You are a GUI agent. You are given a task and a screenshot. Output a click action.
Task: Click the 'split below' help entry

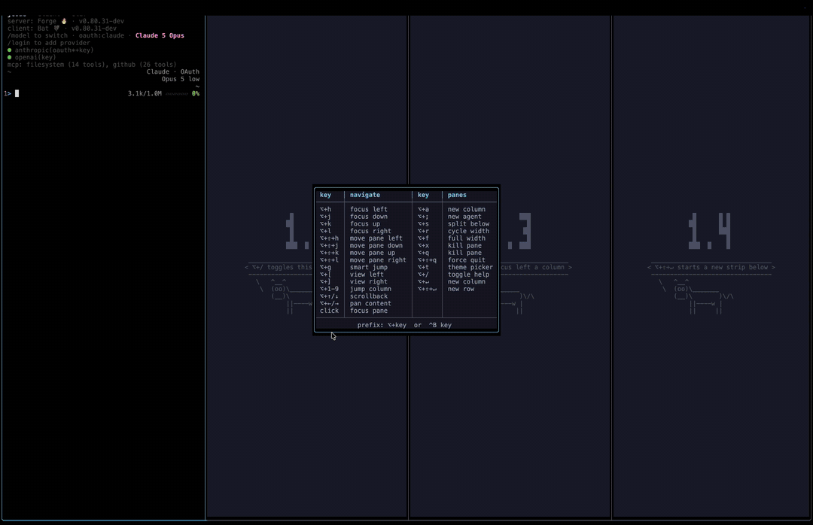[469, 224]
